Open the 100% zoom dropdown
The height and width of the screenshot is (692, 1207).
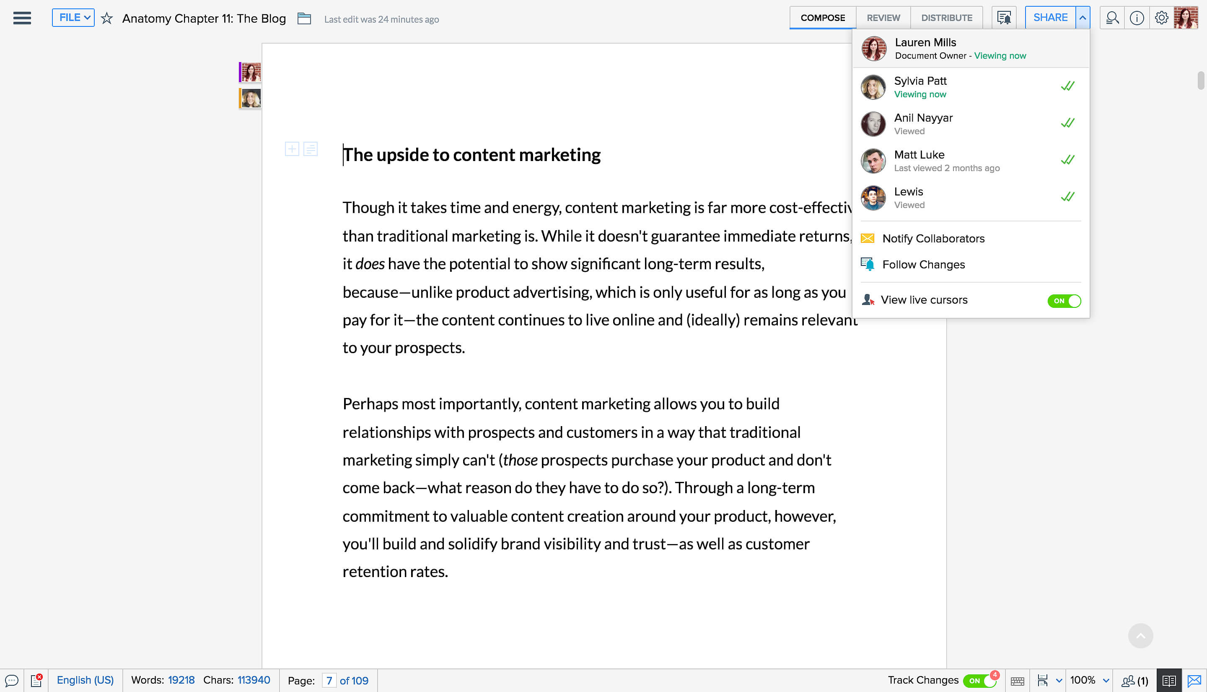1089,680
